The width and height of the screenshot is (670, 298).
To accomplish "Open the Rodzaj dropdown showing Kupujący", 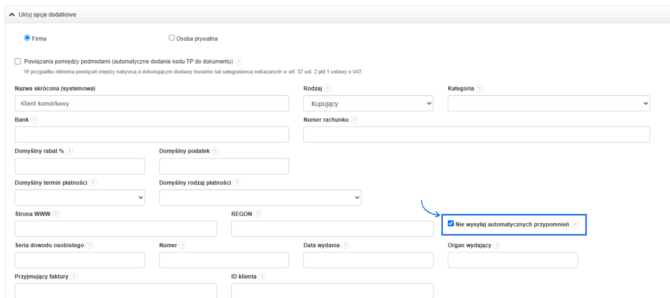I will pos(368,104).
